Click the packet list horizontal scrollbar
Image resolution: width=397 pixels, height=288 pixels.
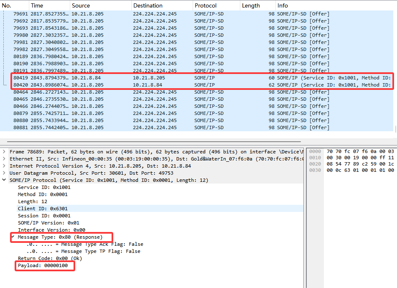[x=154, y=141]
